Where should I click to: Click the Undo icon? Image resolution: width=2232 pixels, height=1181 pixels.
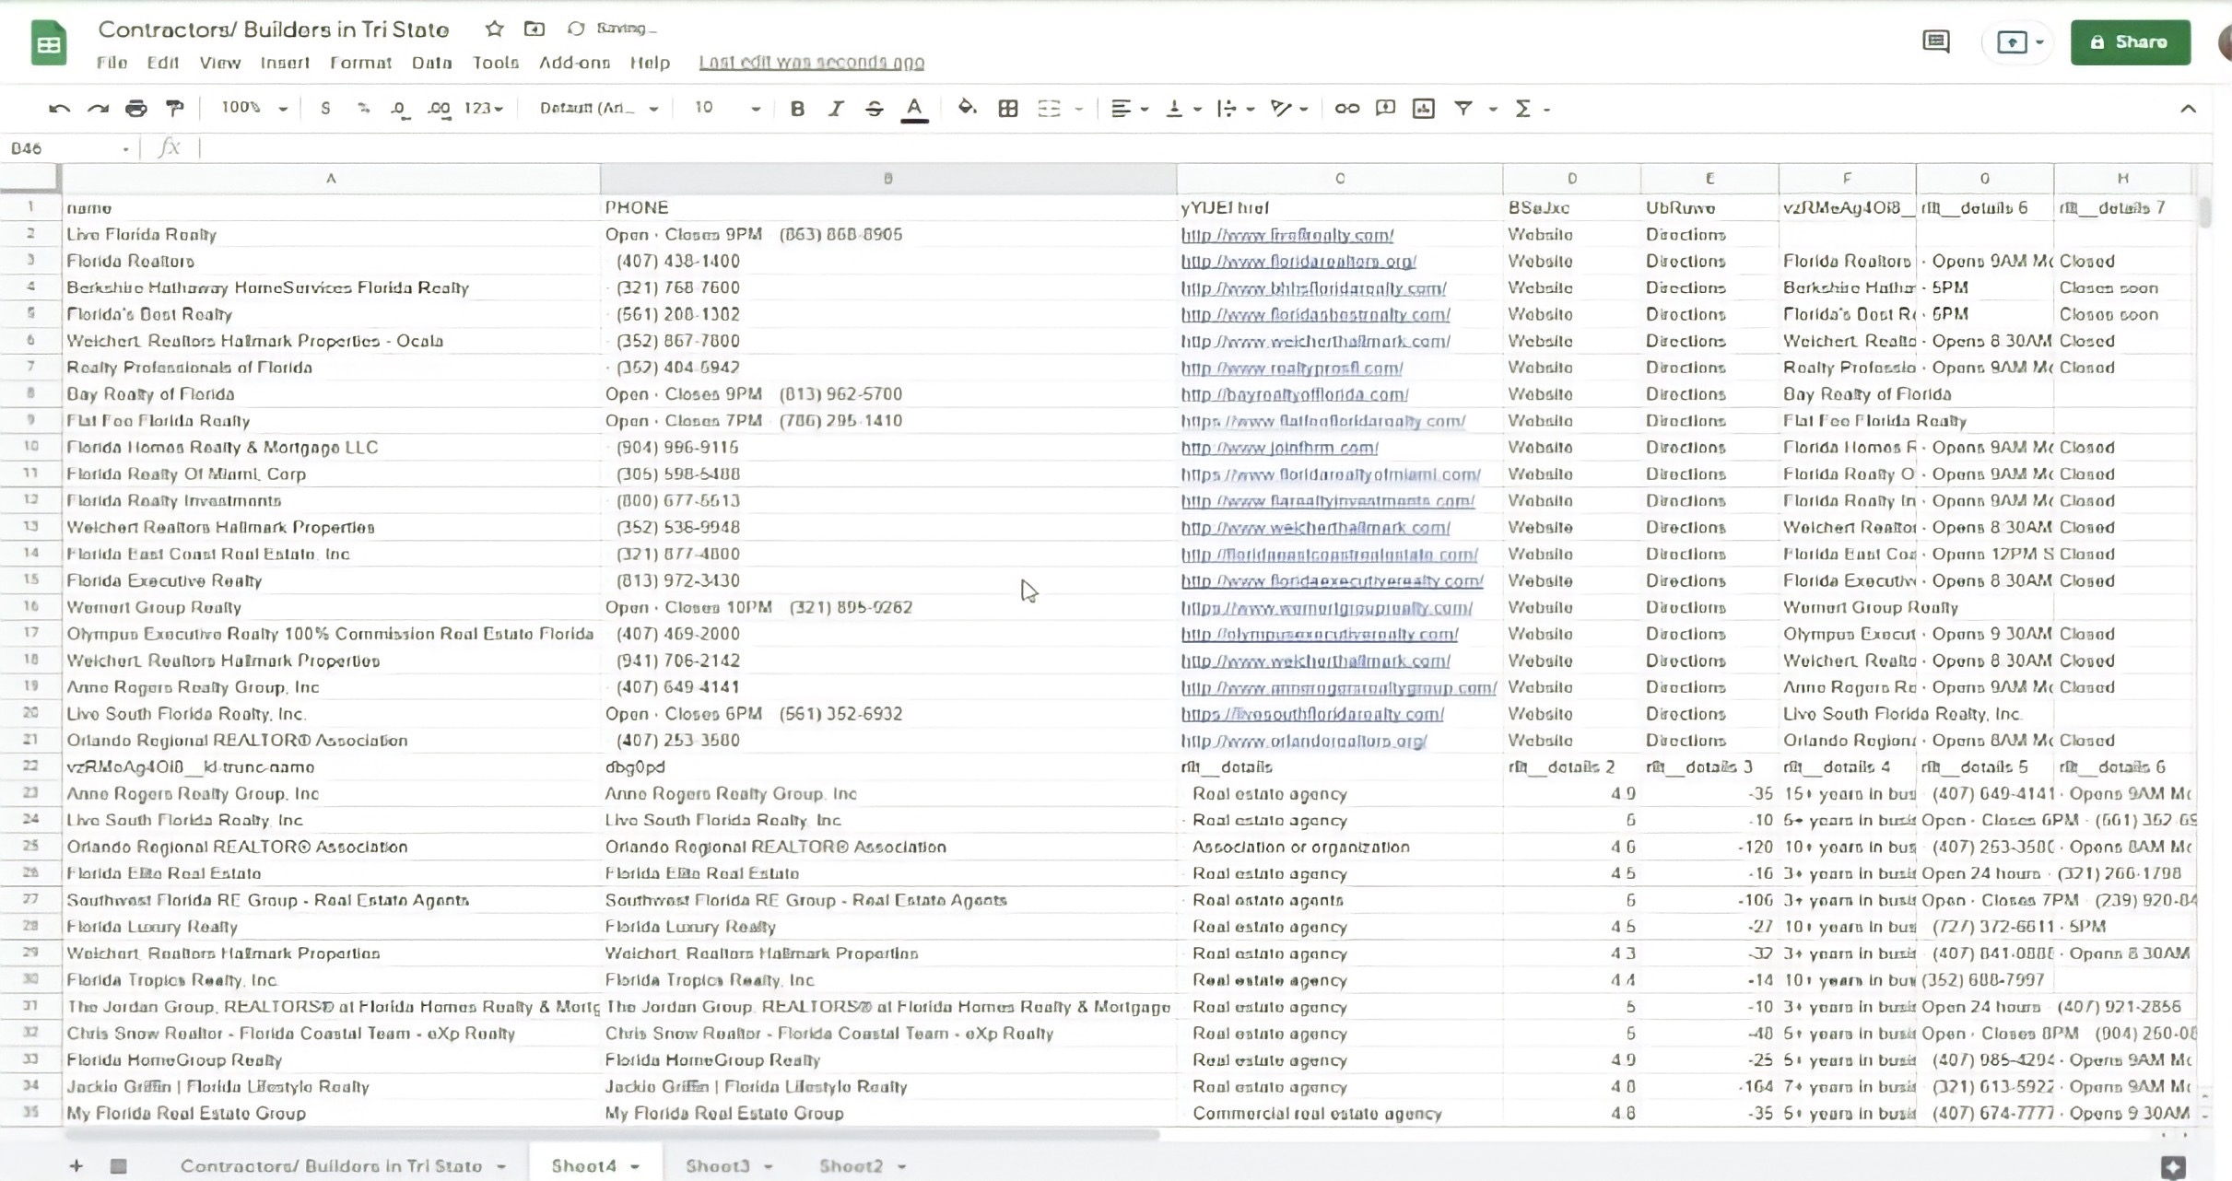[x=59, y=109]
